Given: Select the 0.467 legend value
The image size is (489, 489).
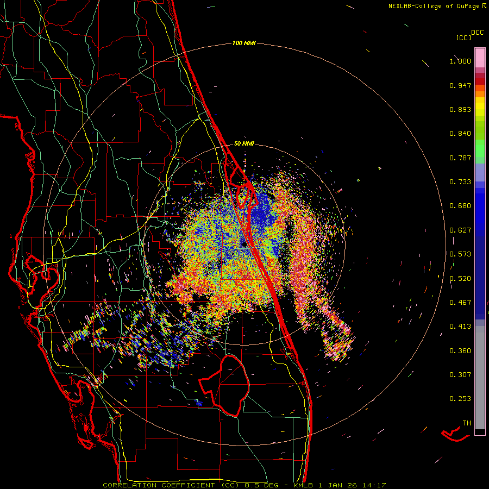Looking at the screenshot, I should coord(460,303).
